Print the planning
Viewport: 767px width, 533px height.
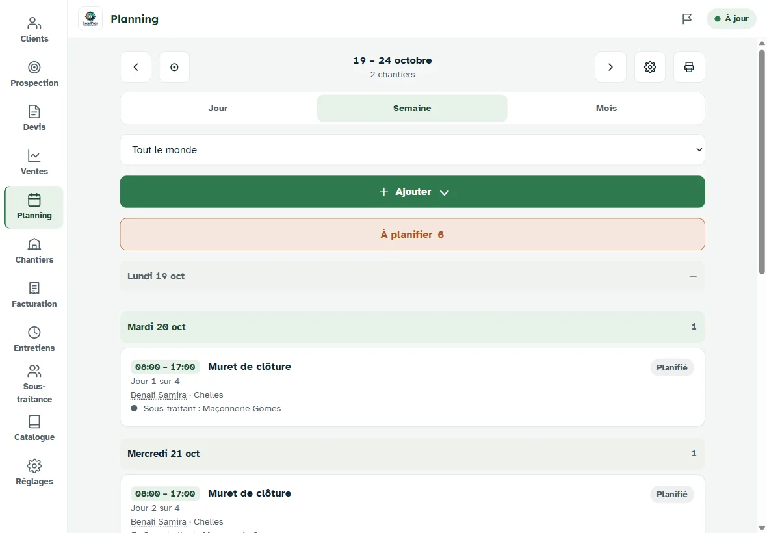tap(689, 67)
